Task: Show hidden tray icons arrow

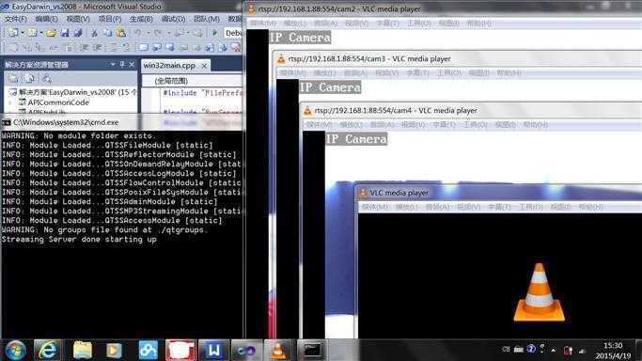Action: click(553, 351)
